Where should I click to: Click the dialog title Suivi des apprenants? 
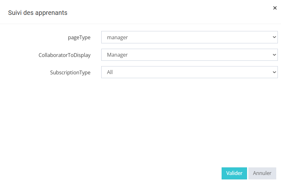click(x=37, y=13)
